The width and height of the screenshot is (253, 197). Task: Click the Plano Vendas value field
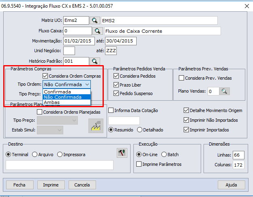213,91
